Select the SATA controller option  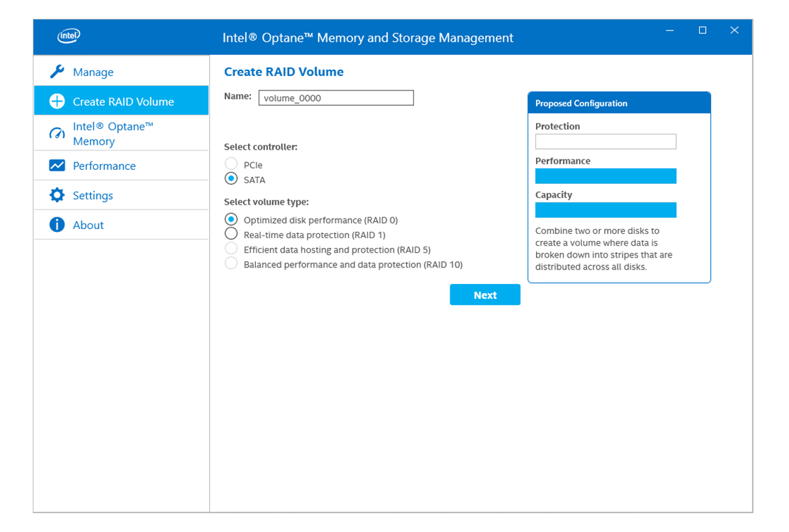point(231,179)
